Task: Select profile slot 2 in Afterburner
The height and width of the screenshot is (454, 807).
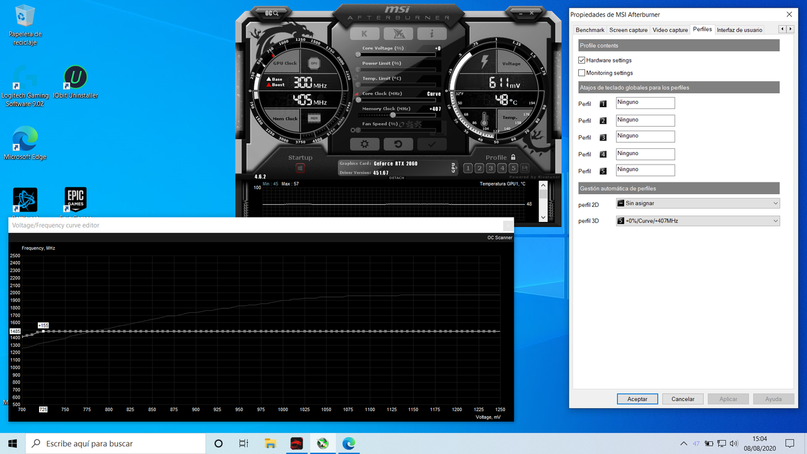Action: coord(479,168)
